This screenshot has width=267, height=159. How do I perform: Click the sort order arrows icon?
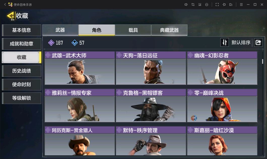click(225, 42)
